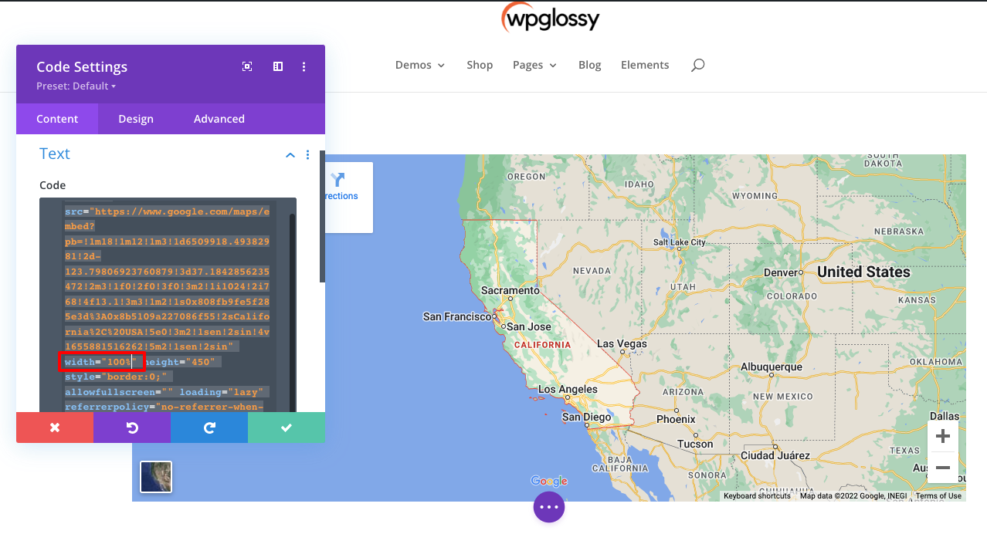The height and width of the screenshot is (534, 987).
Task: Zoom in the map with plus button
Action: (943, 437)
